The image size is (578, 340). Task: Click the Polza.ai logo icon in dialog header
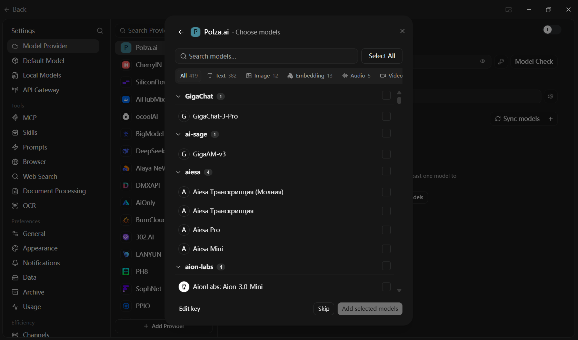point(196,32)
